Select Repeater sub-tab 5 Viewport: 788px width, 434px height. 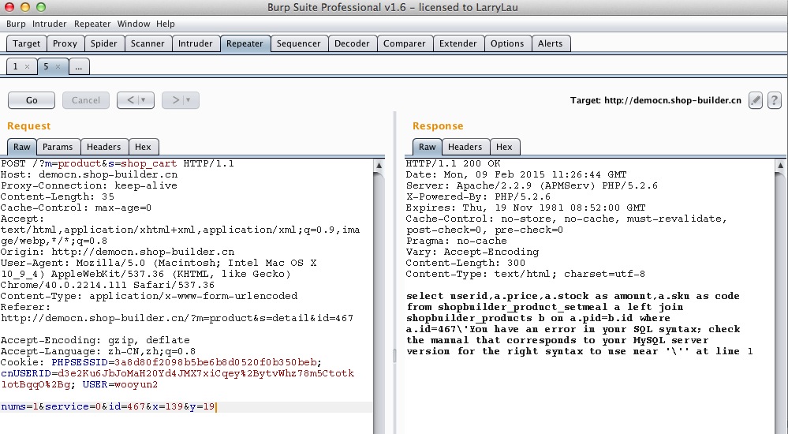tap(47, 66)
